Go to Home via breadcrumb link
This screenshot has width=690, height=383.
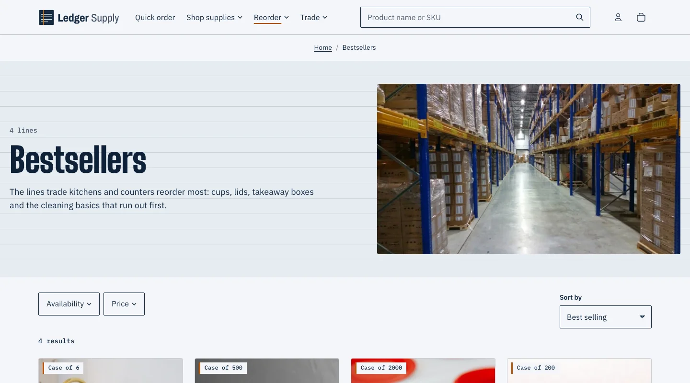(x=323, y=47)
